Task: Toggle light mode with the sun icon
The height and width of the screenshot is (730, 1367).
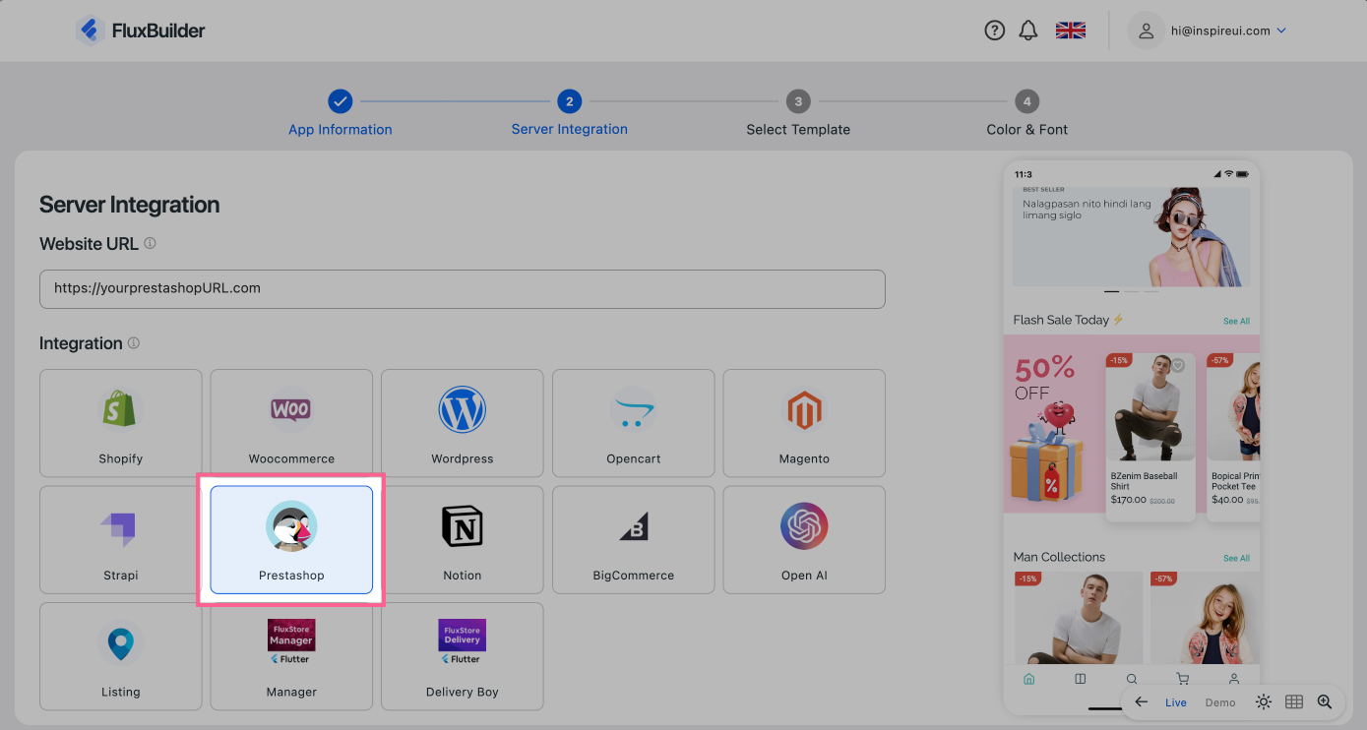Action: click(1264, 702)
